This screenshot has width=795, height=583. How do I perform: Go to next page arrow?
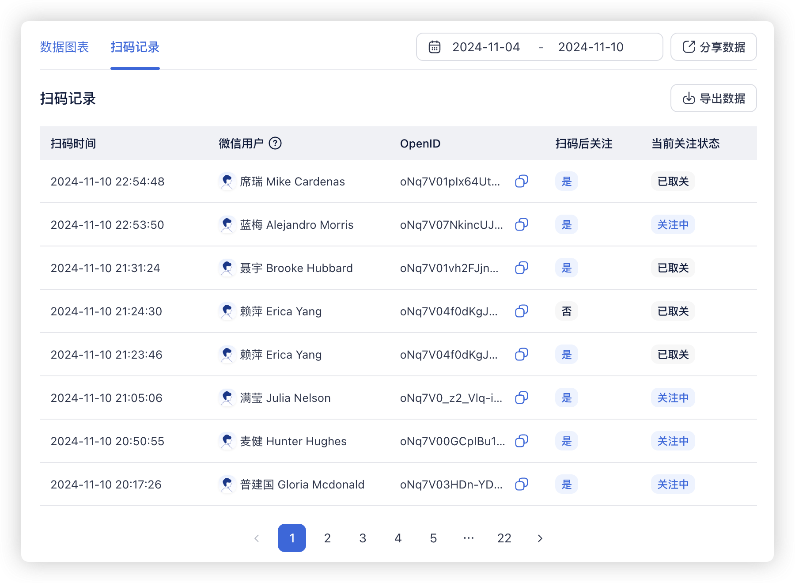point(540,538)
